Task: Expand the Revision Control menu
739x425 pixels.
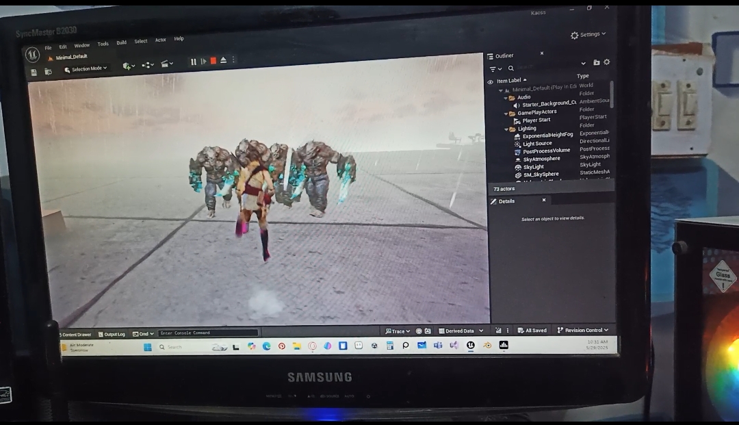Action: tap(583, 330)
